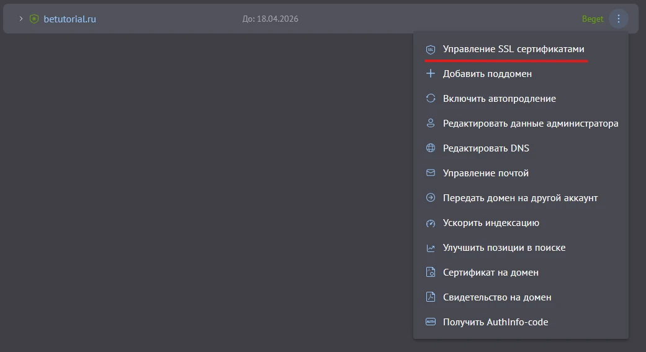
Task: Choose Включить автопродление option
Action: tap(499, 99)
